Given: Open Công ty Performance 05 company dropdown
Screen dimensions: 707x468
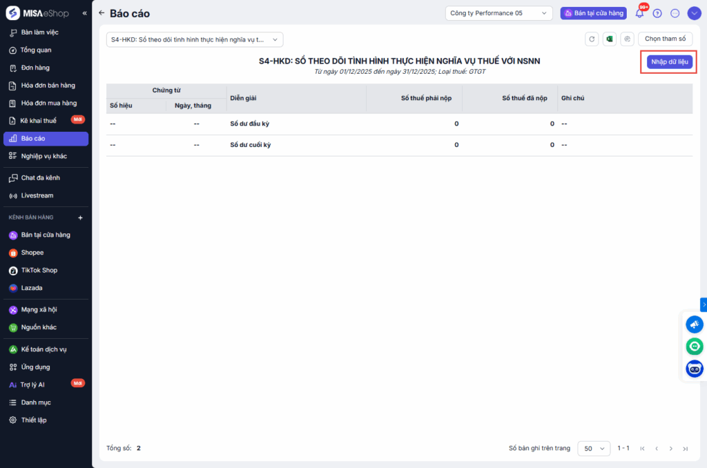Looking at the screenshot, I should click(x=498, y=13).
